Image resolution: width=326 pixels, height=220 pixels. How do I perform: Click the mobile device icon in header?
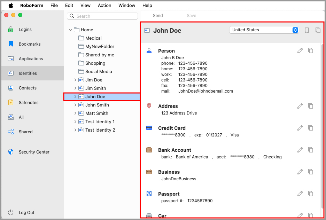tap(306, 30)
